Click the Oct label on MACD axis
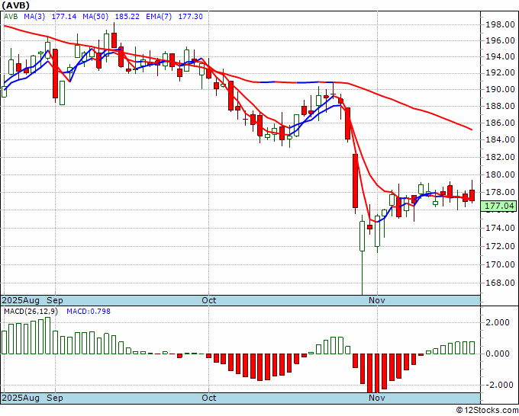This screenshot has height=416, width=519. point(209,398)
